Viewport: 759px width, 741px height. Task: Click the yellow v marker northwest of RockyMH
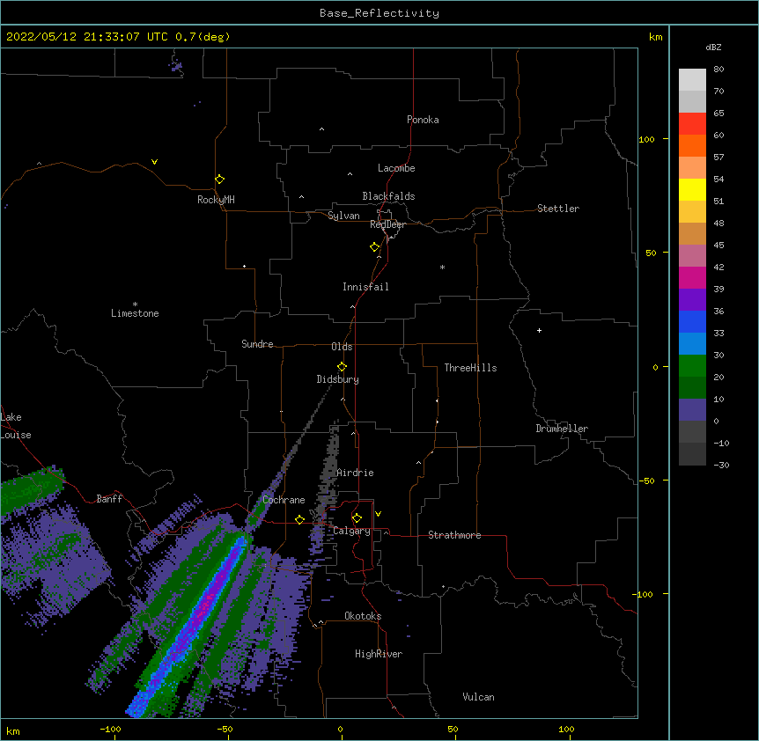pos(154,162)
